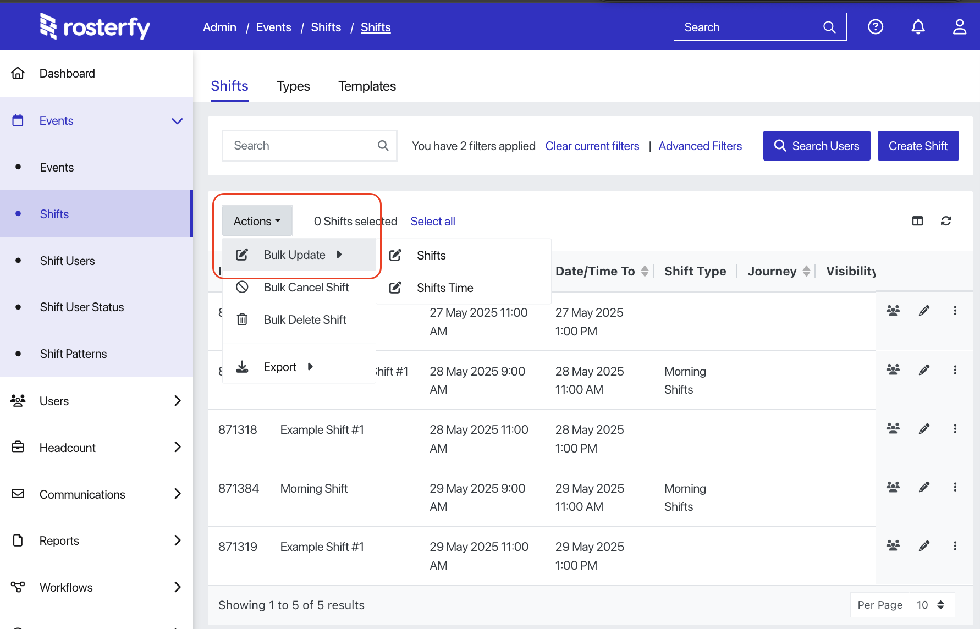View users for shift 871318
Image resolution: width=980 pixels, height=629 pixels.
893,428
